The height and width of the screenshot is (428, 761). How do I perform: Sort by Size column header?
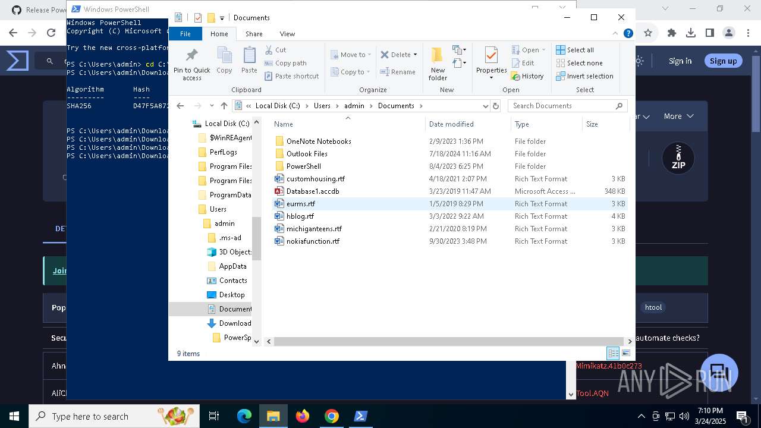605,124
